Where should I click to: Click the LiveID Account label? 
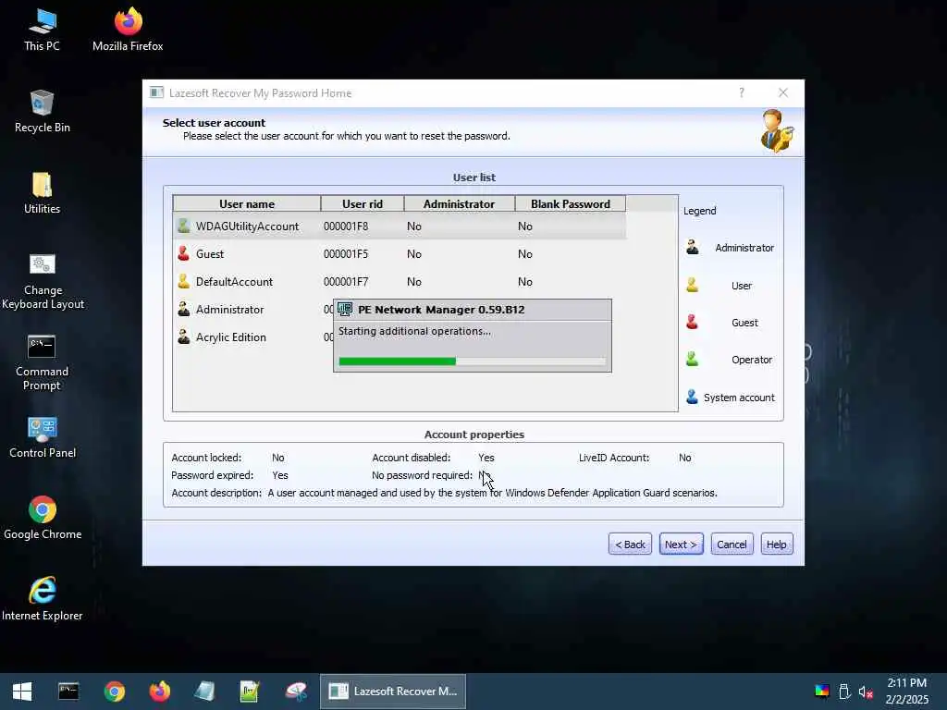point(614,458)
